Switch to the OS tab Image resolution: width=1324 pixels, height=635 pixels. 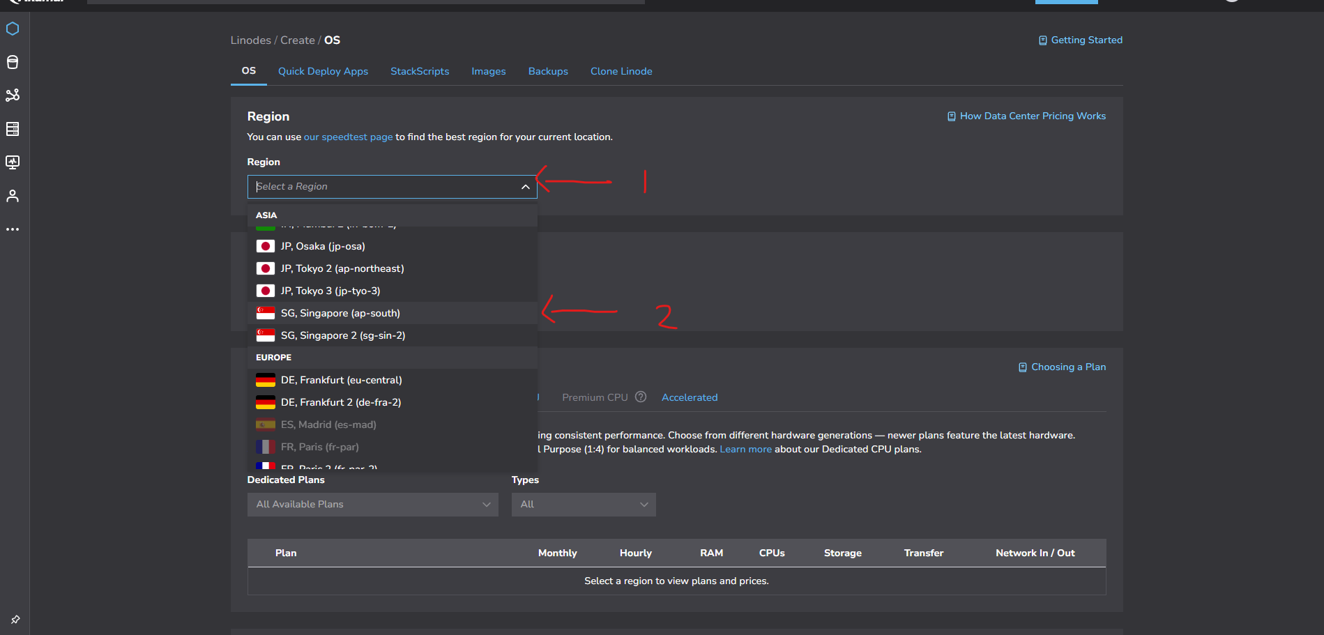(x=249, y=71)
